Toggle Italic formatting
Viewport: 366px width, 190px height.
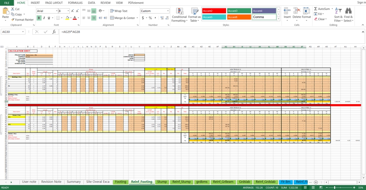[x=44, y=18]
